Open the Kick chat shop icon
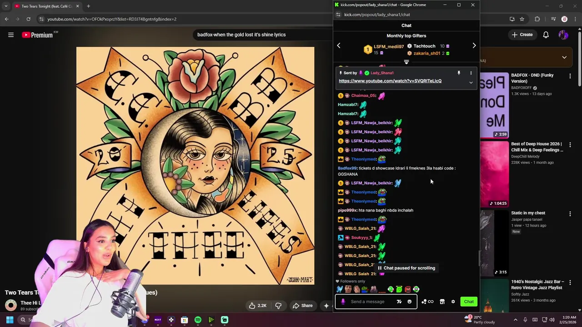The height and width of the screenshot is (327, 582). point(442,302)
